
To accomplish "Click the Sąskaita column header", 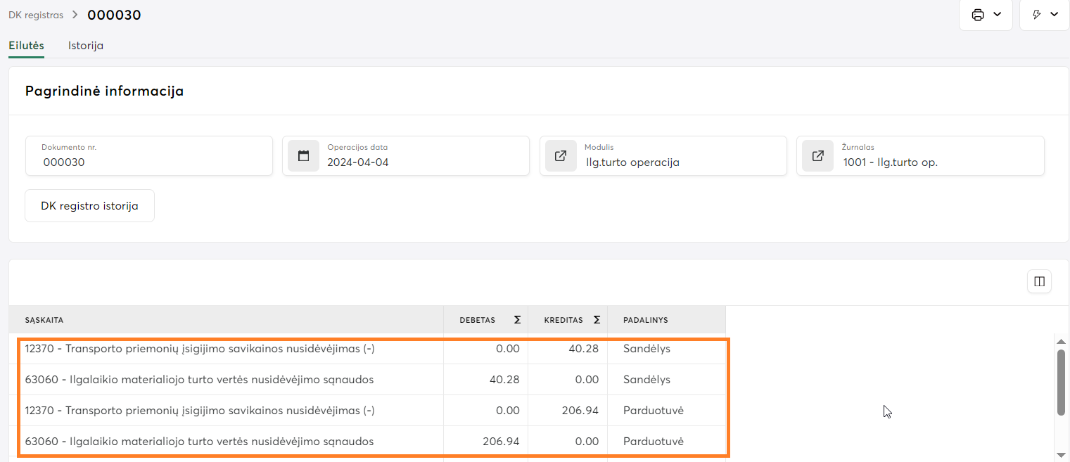I will coord(44,320).
